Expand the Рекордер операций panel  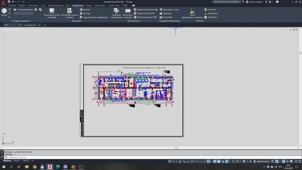coord(21,21)
